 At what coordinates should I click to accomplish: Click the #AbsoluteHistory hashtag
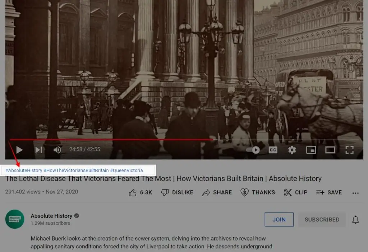click(24, 171)
